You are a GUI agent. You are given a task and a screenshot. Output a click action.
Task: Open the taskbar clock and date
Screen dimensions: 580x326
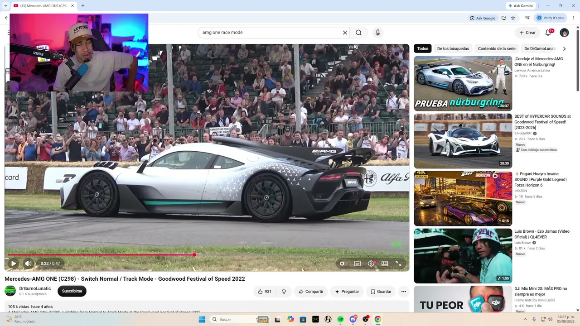coord(566,319)
